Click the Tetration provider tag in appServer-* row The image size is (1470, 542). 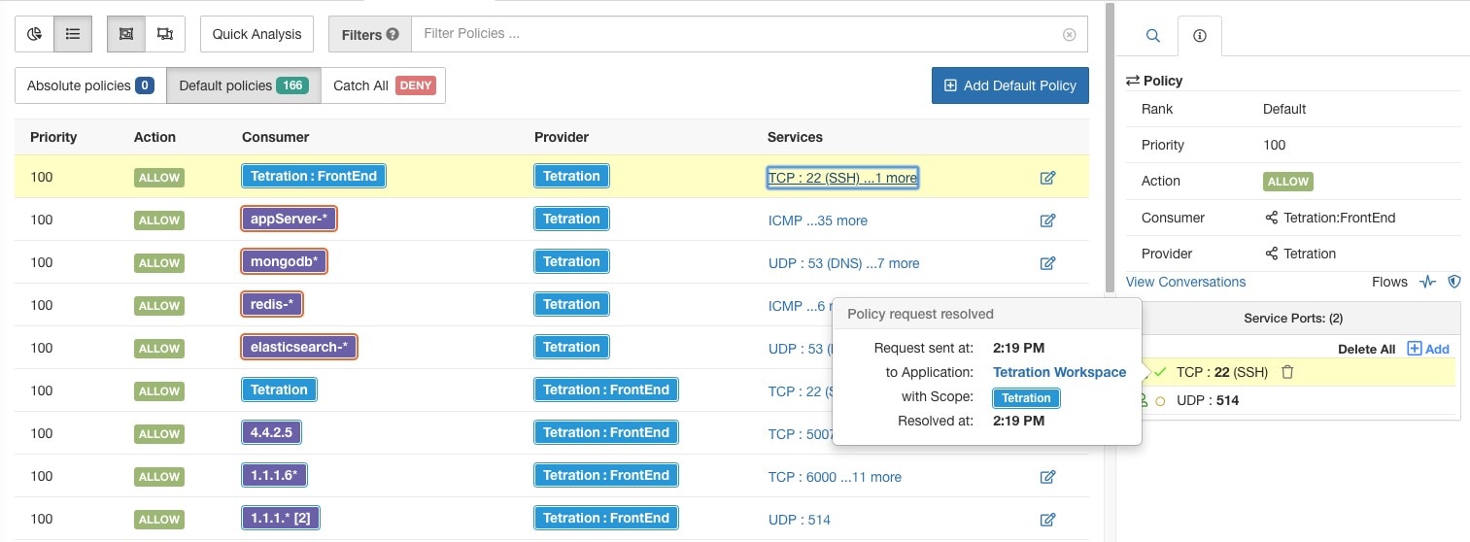(x=571, y=219)
